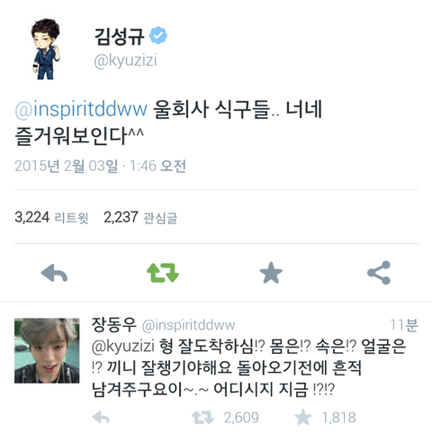Retweet 장동우's tweet showing 2,609
The image size is (432, 434).
(225, 418)
